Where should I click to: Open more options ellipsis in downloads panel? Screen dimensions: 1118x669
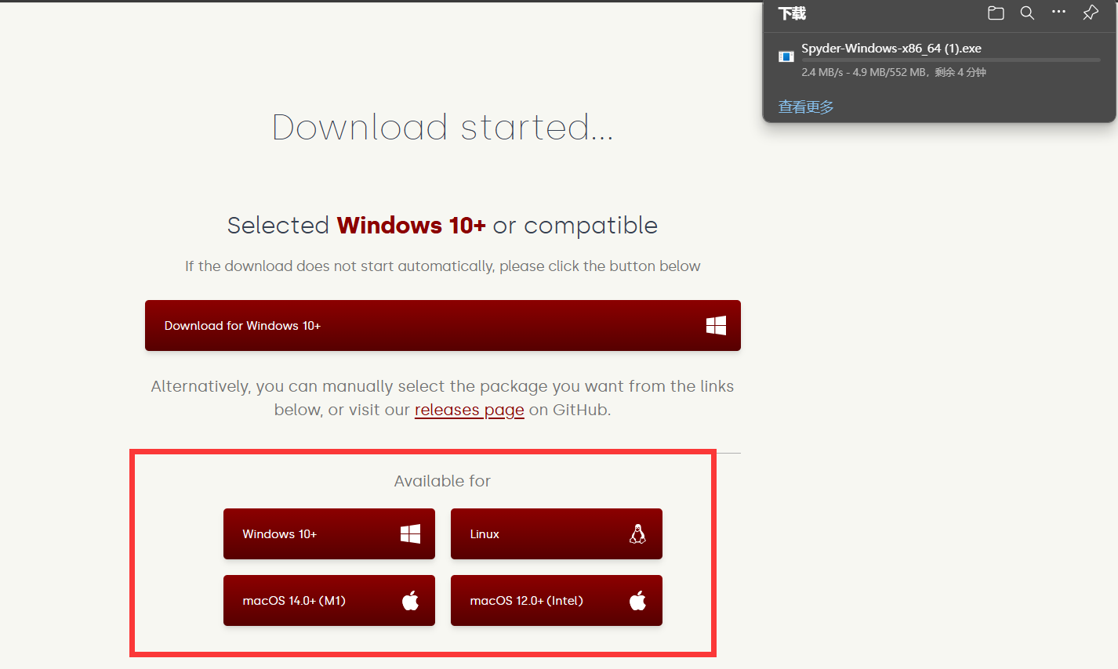point(1058,12)
